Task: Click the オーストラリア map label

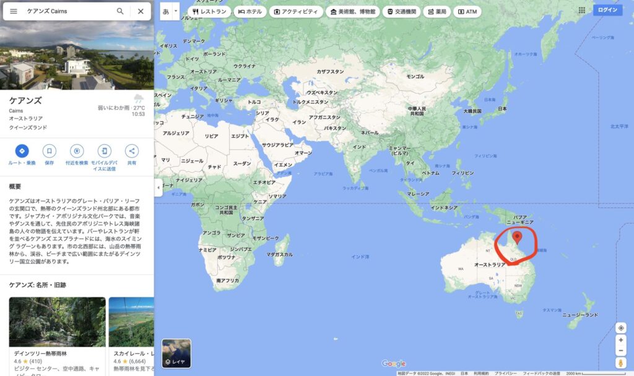Action: point(490,265)
